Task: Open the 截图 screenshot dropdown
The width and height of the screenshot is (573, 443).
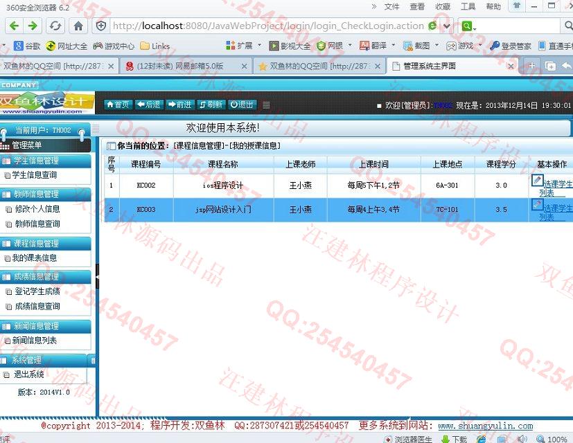Action: (x=421, y=46)
